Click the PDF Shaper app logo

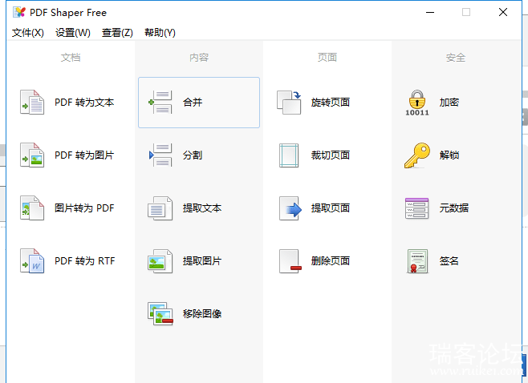tap(19, 12)
